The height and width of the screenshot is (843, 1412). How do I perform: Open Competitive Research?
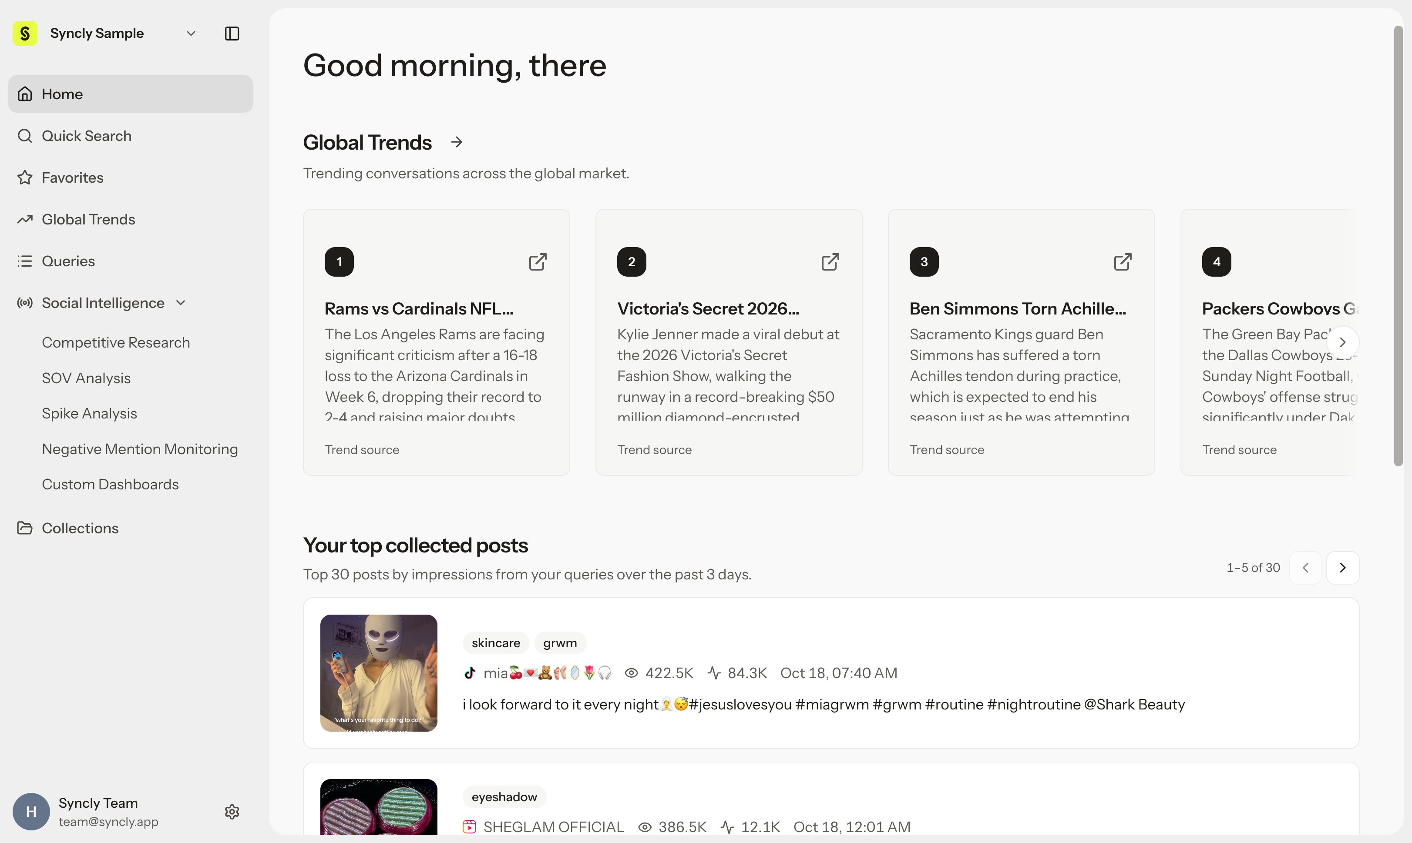pyautogui.click(x=116, y=342)
